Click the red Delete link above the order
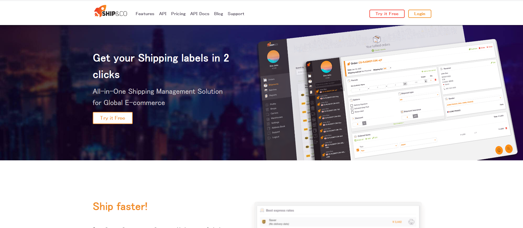The image size is (523, 228). click(482, 48)
